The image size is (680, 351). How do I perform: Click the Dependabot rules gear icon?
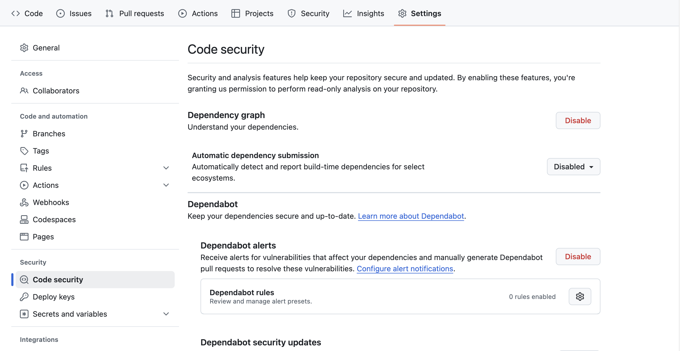tap(579, 296)
